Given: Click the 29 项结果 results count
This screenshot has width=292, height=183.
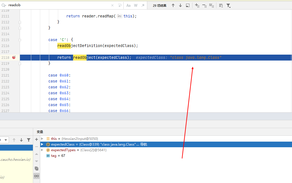Looking at the screenshot, I should pos(160,6).
